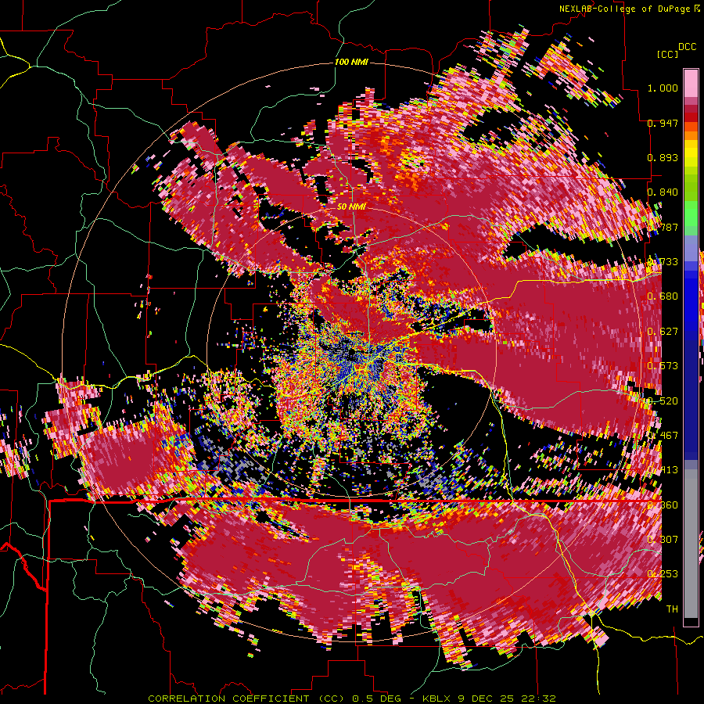Click the DCC label above the color scale

point(687,47)
